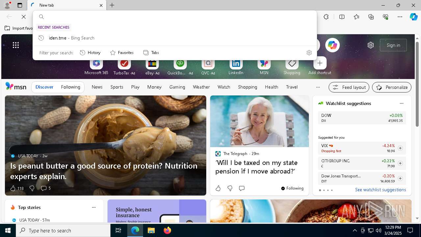Click See watchlist suggestions link
The width and height of the screenshot is (421, 237).
381,190
